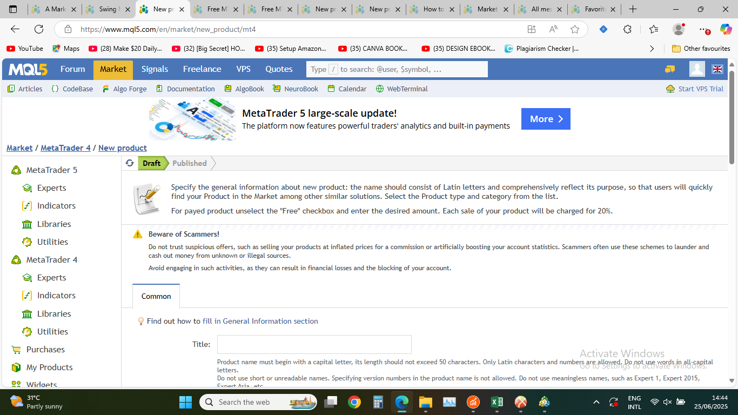Open tab actions menu button
The height and width of the screenshot is (415, 738).
[13, 9]
